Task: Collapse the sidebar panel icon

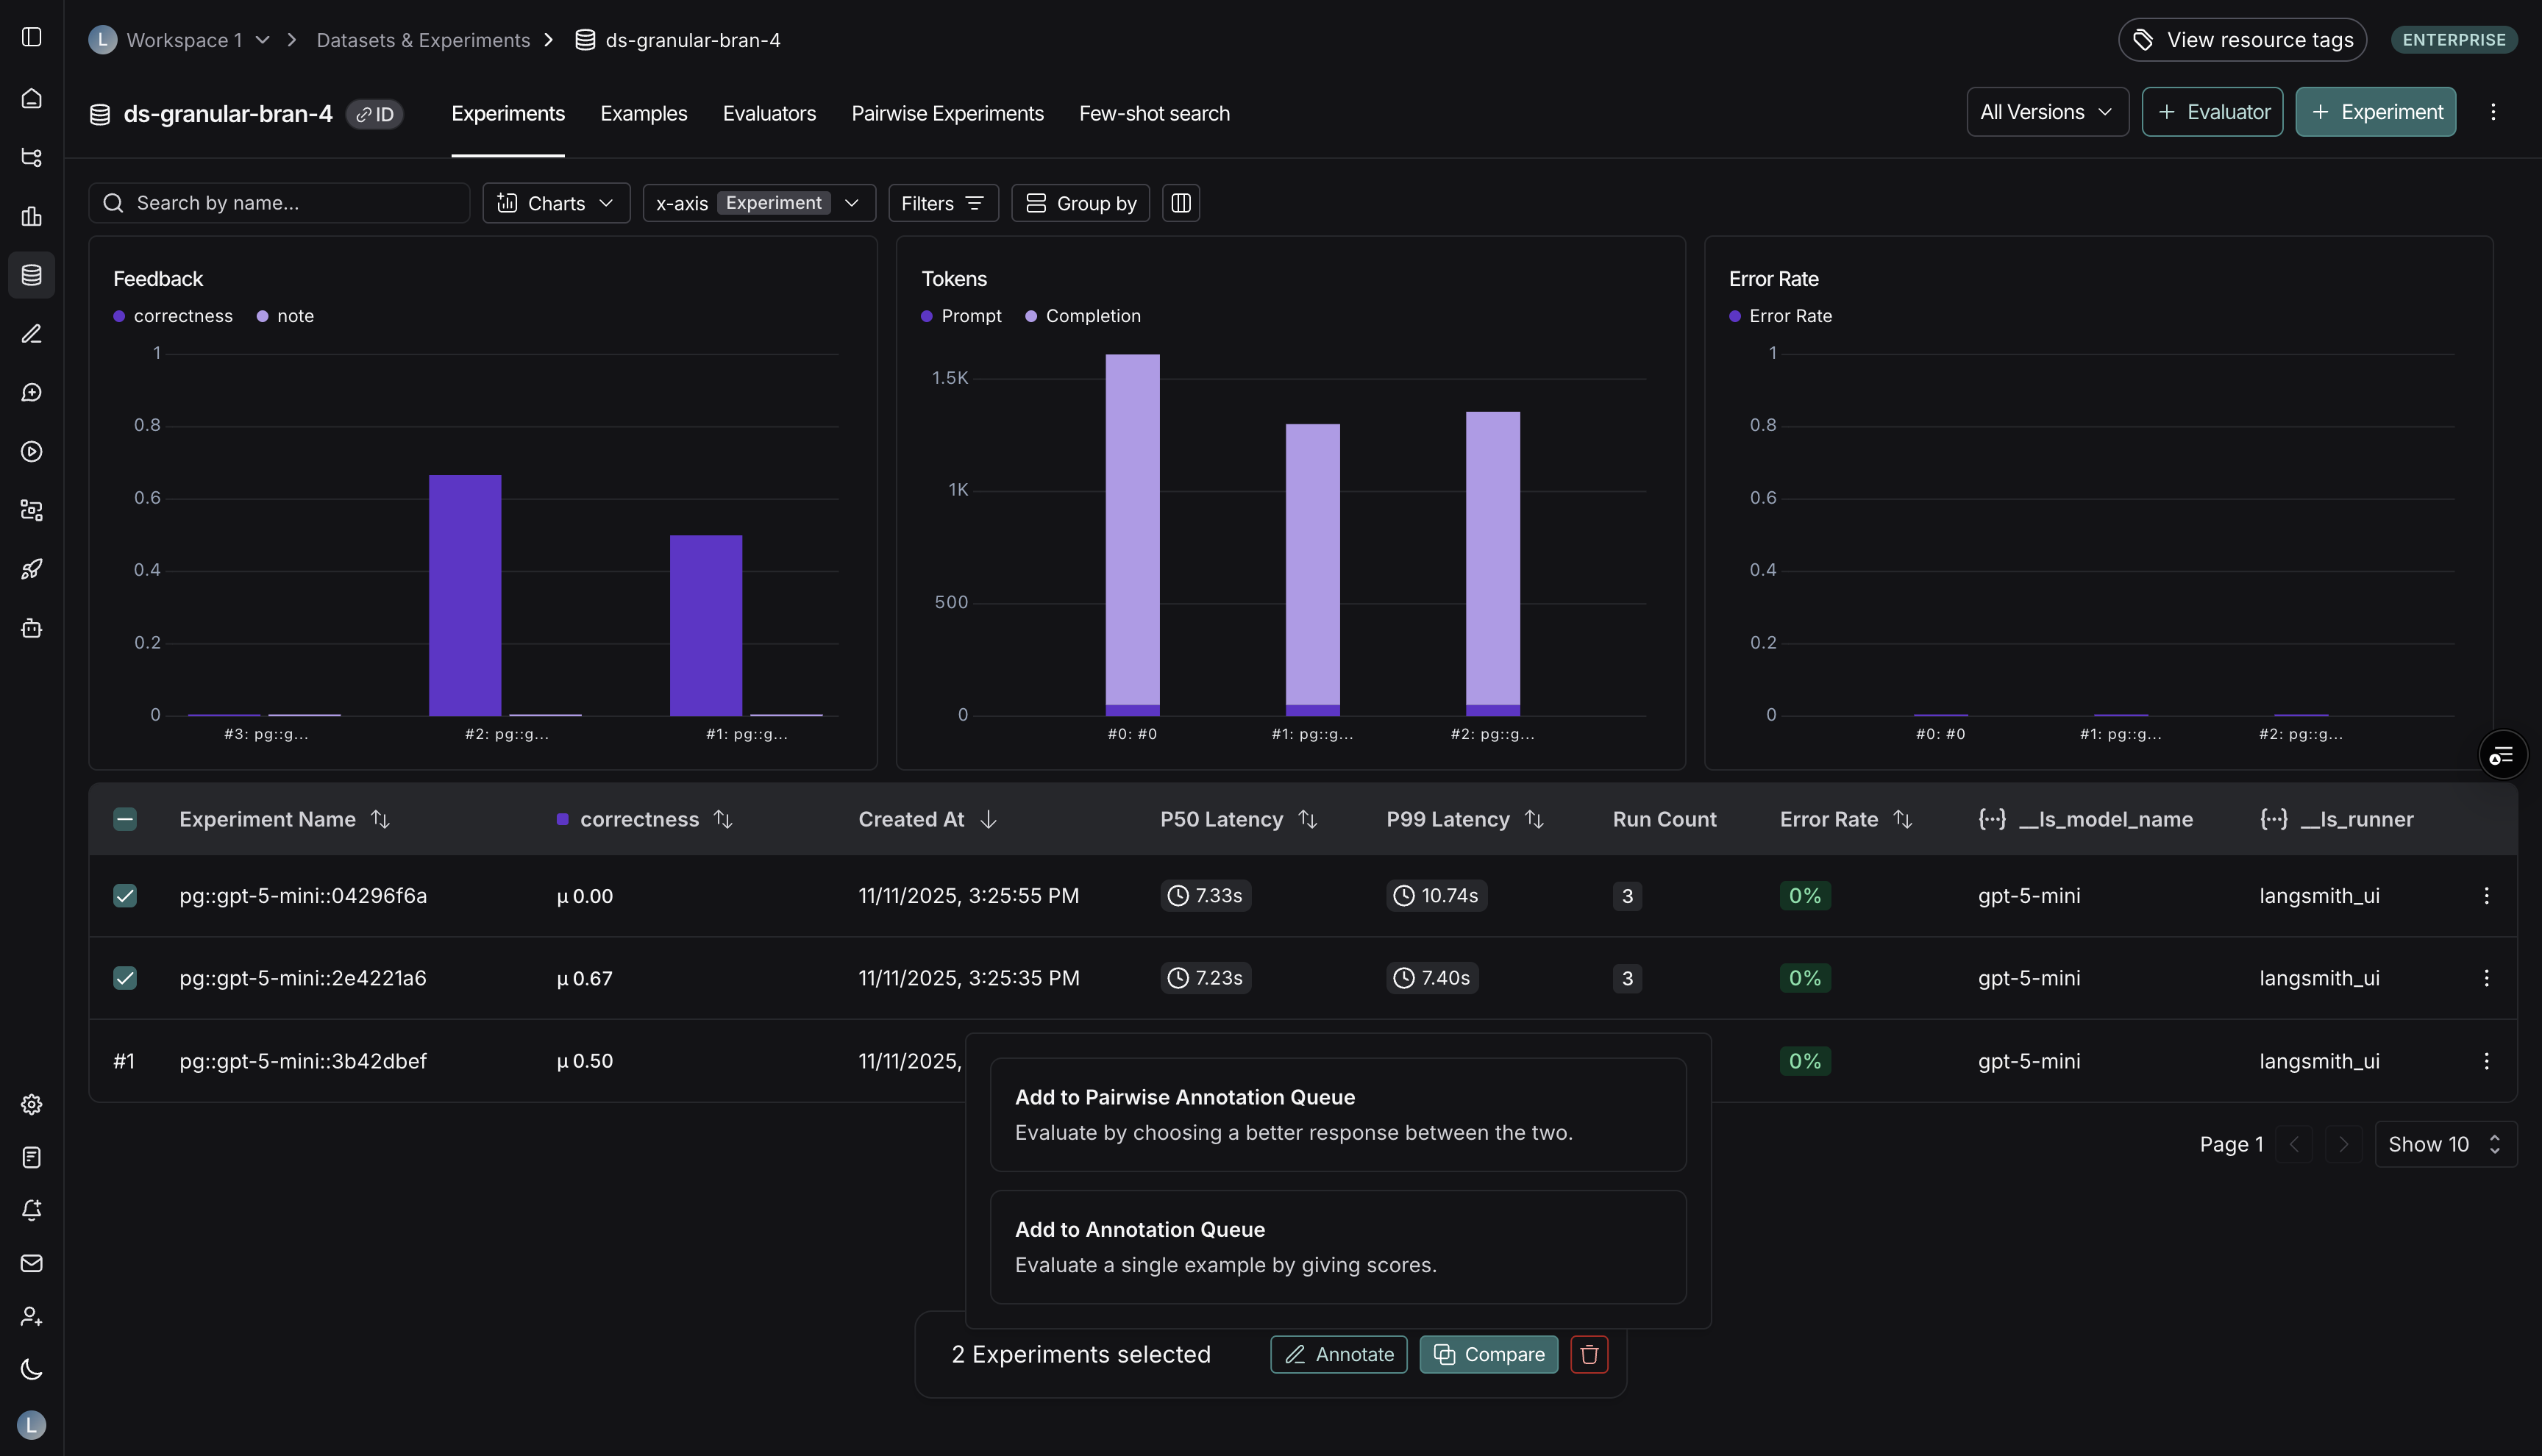Action: [x=32, y=37]
